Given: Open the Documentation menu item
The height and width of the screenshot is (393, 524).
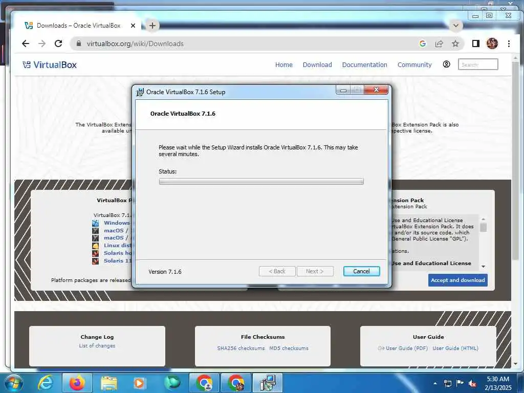Looking at the screenshot, I should coord(364,65).
